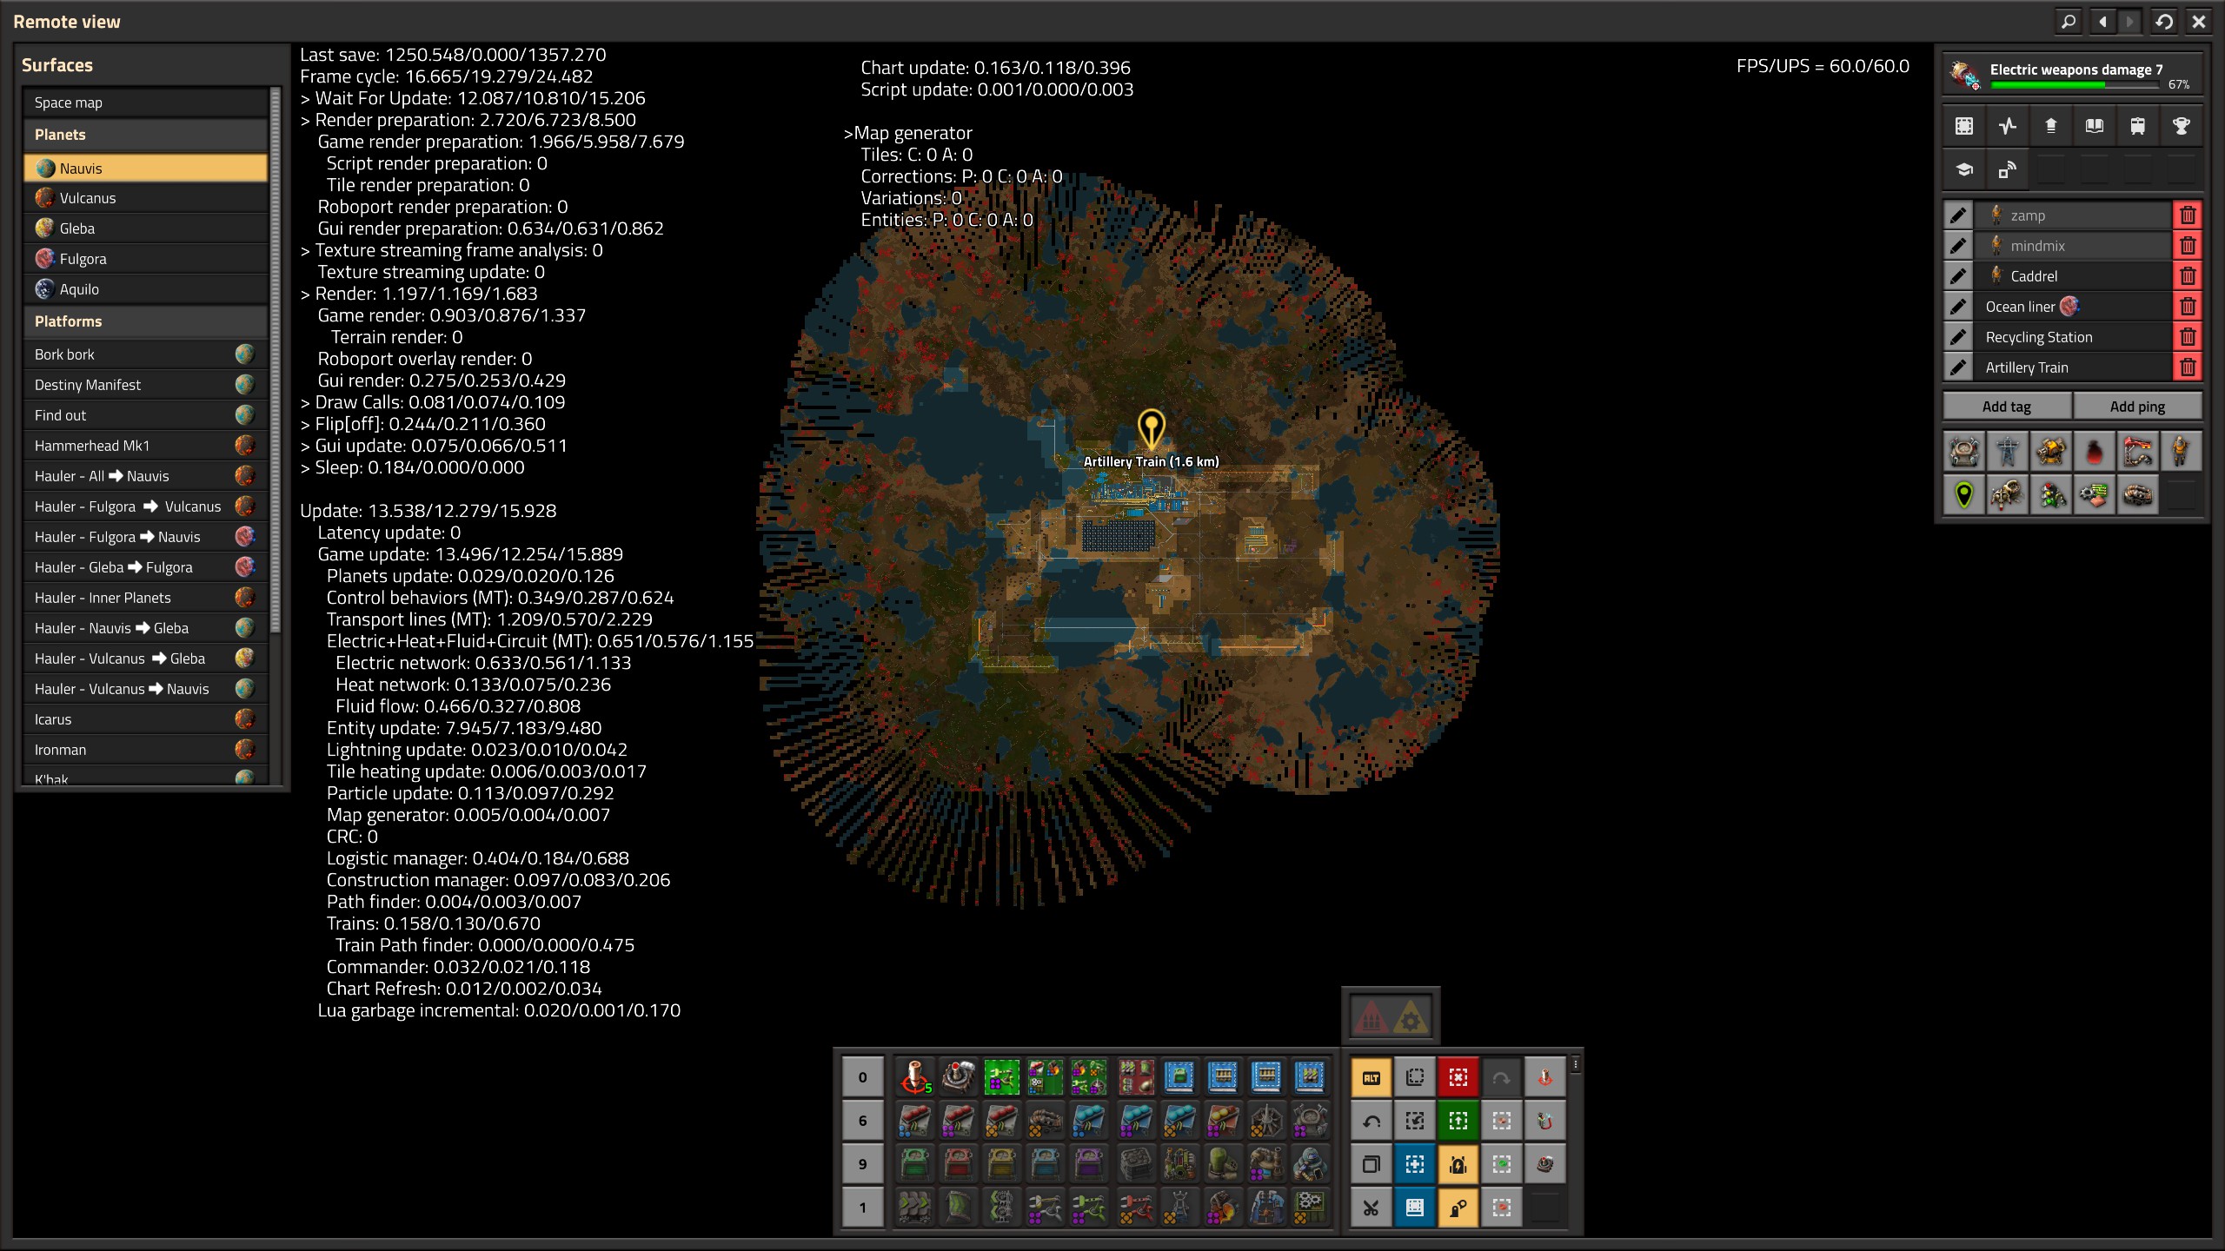The height and width of the screenshot is (1251, 2225).
Task: Toggle recipe icons overlay
Action: click(2094, 495)
